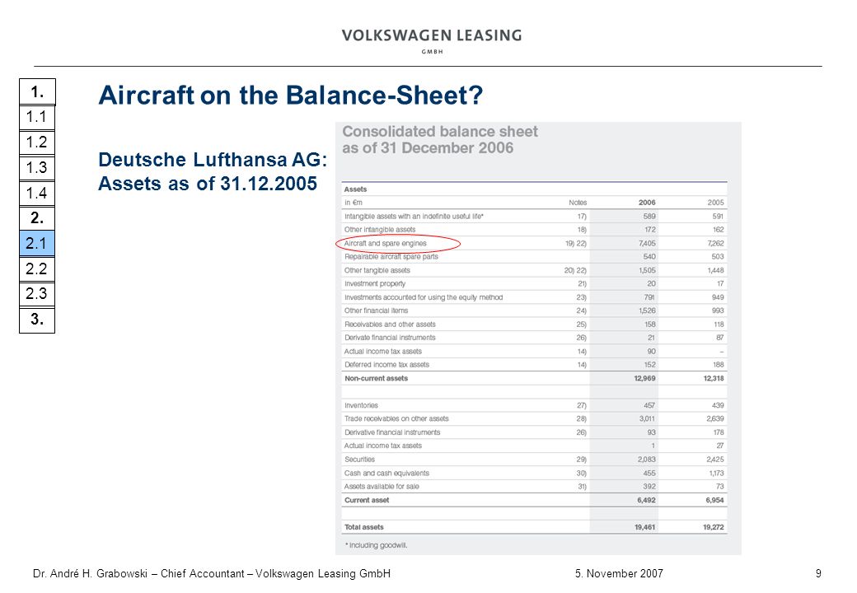
Task: Select 'Other tangible assets' label
Action: pos(377,270)
